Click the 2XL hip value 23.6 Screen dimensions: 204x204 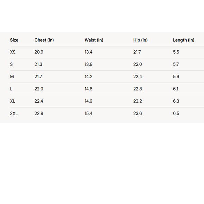(x=138, y=113)
